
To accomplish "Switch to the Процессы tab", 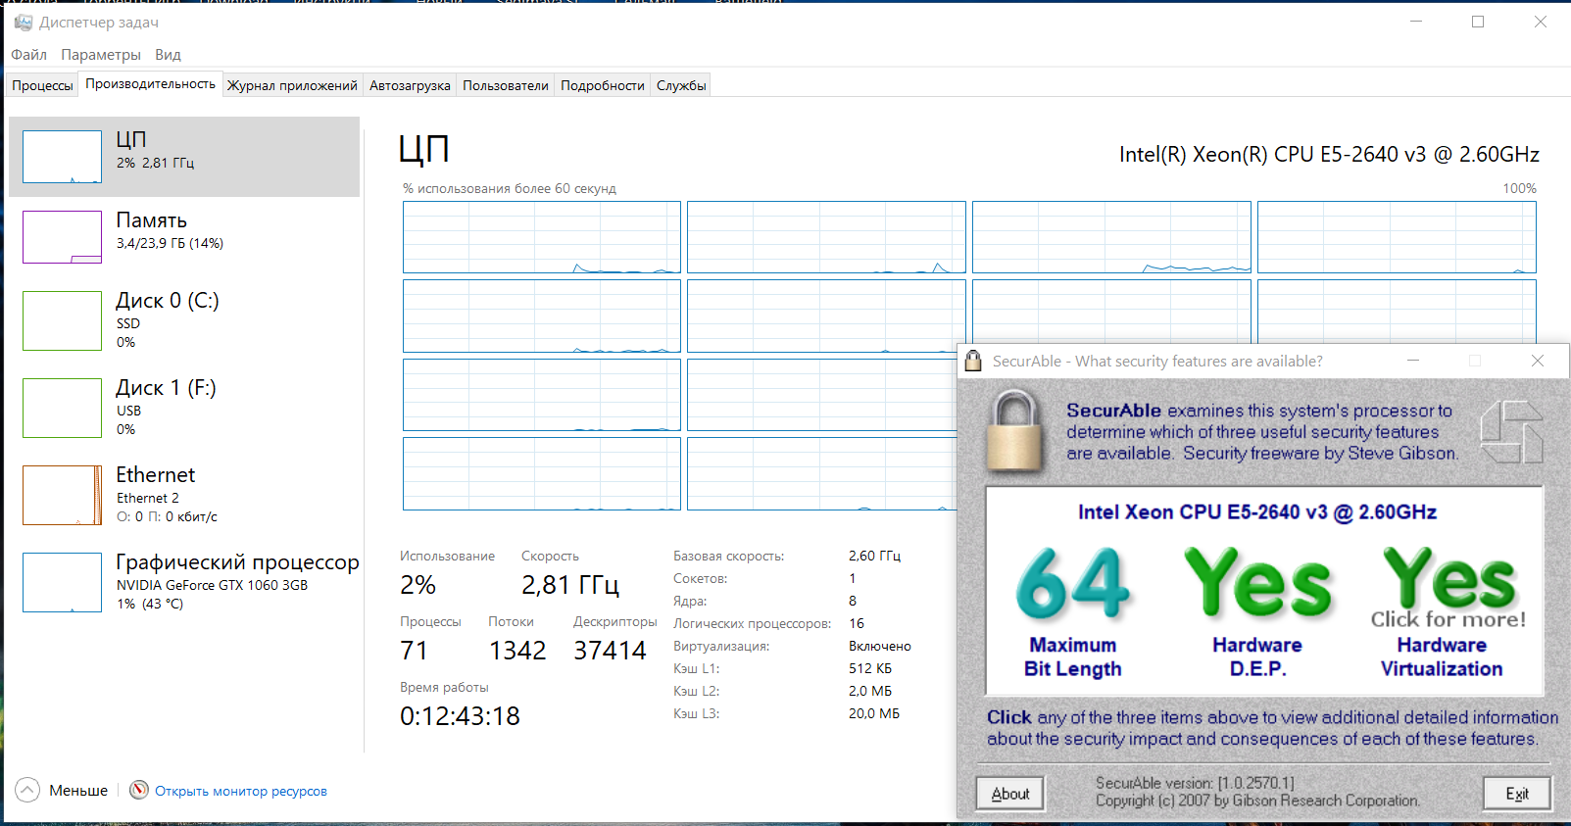I will 42,85.
